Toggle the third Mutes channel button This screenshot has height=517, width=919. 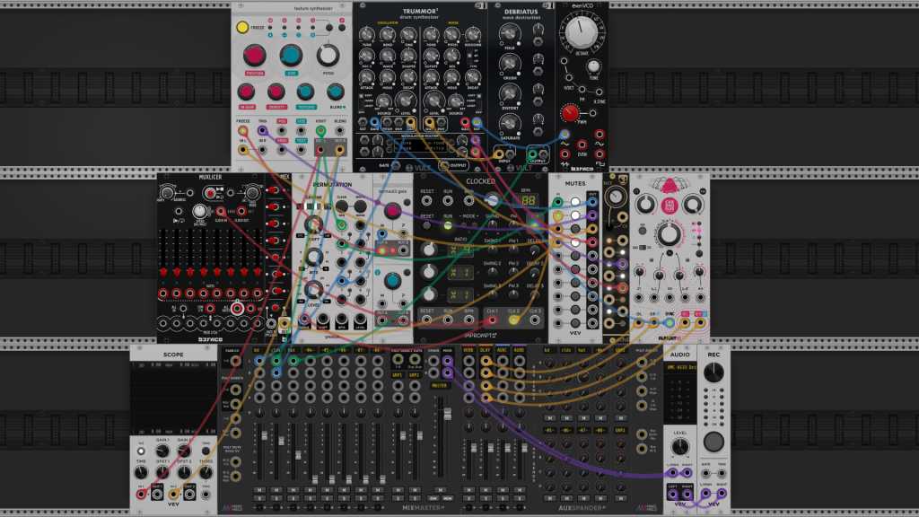[x=575, y=229]
